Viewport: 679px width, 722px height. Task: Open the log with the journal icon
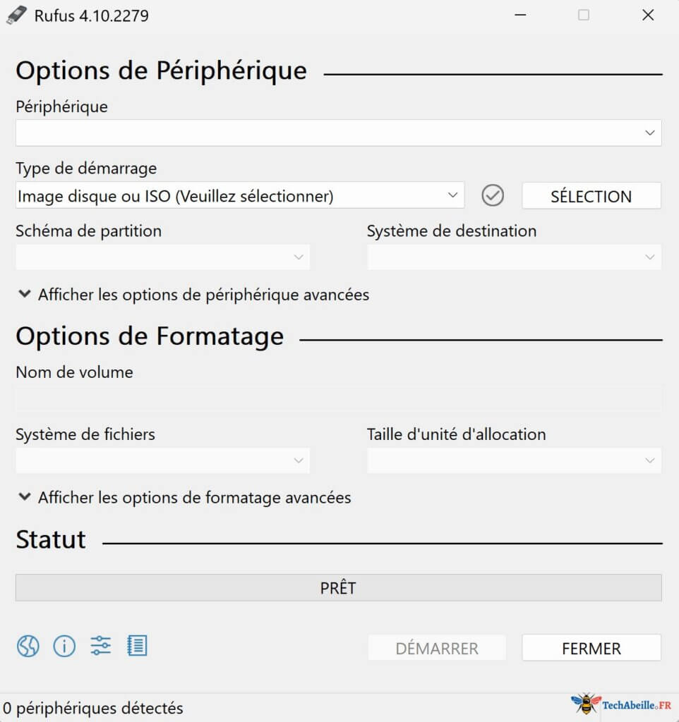click(x=138, y=646)
